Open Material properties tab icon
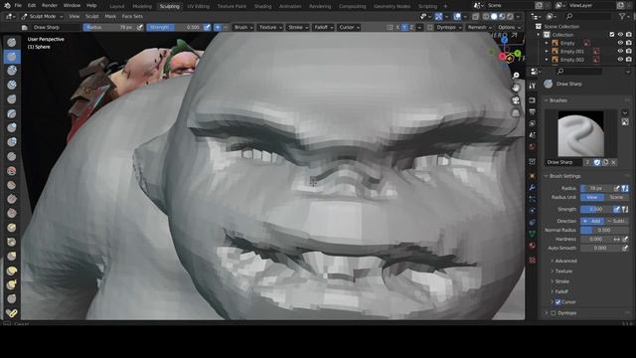 [x=533, y=246]
